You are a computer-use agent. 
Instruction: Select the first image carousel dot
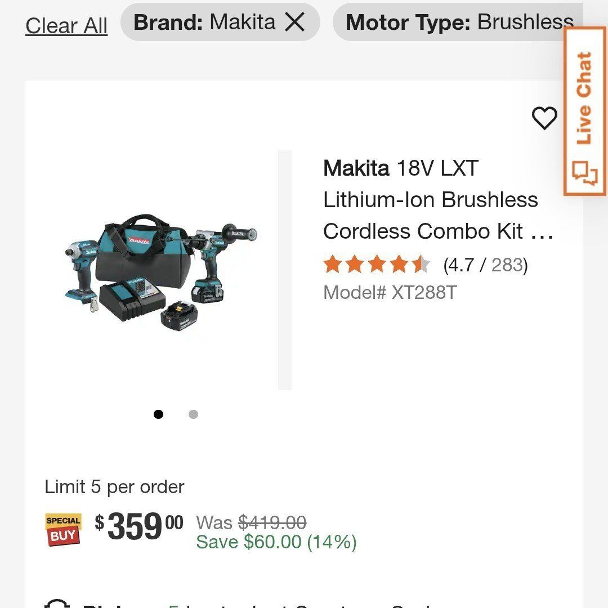pyautogui.click(x=159, y=414)
